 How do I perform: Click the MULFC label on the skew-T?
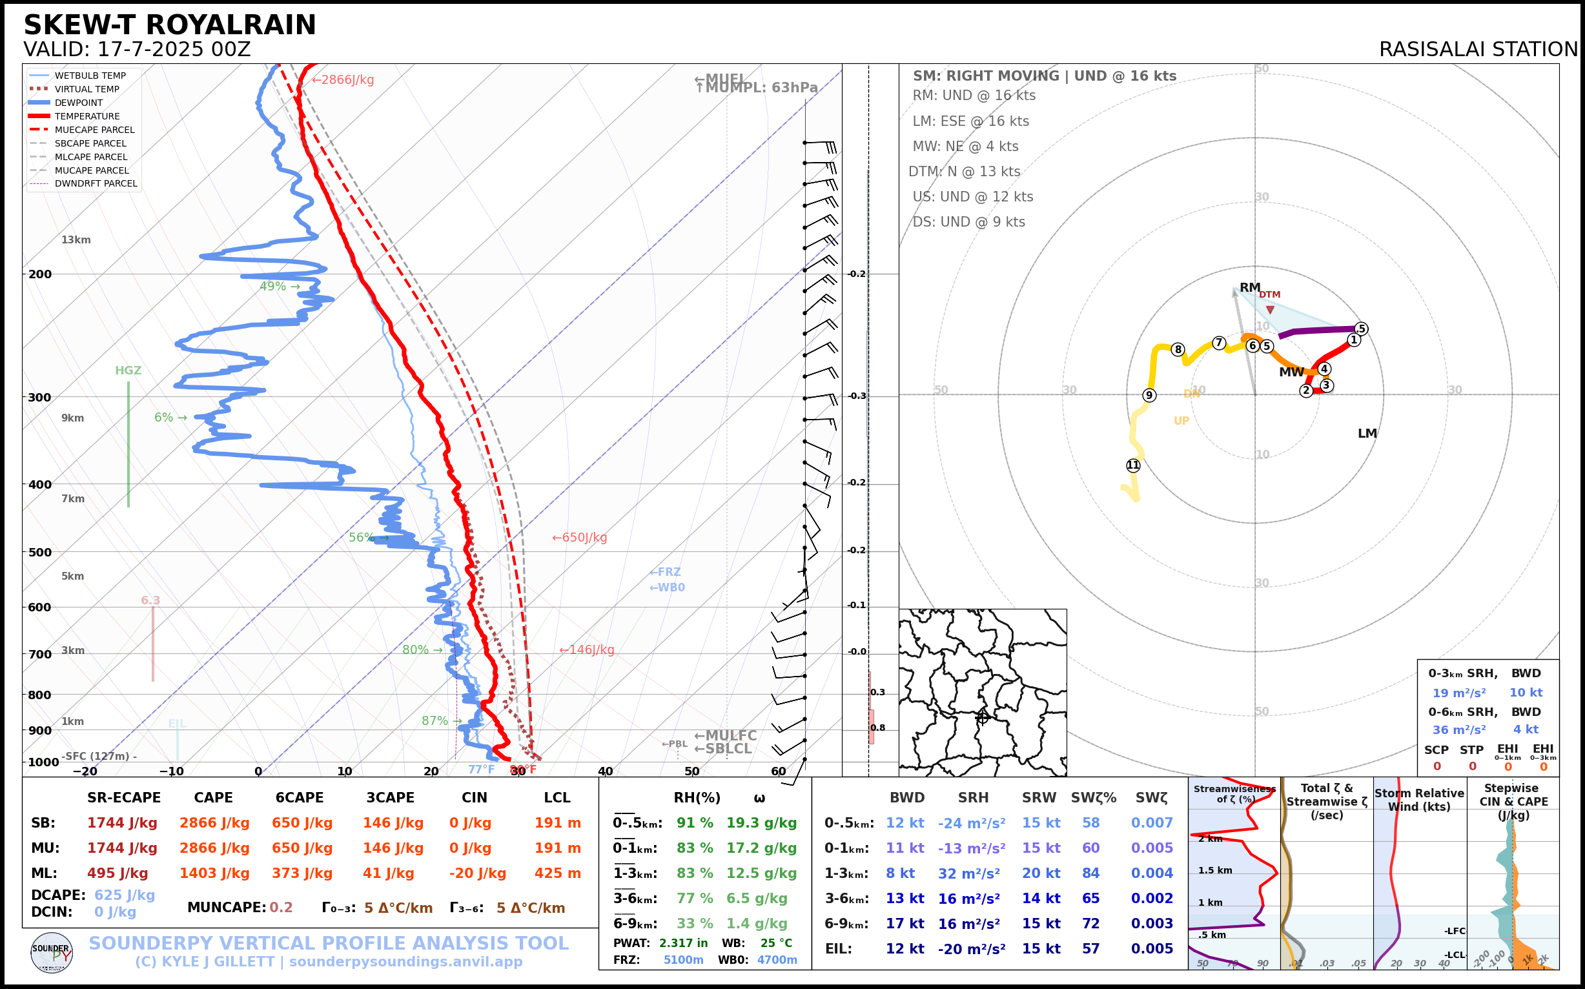click(x=730, y=735)
